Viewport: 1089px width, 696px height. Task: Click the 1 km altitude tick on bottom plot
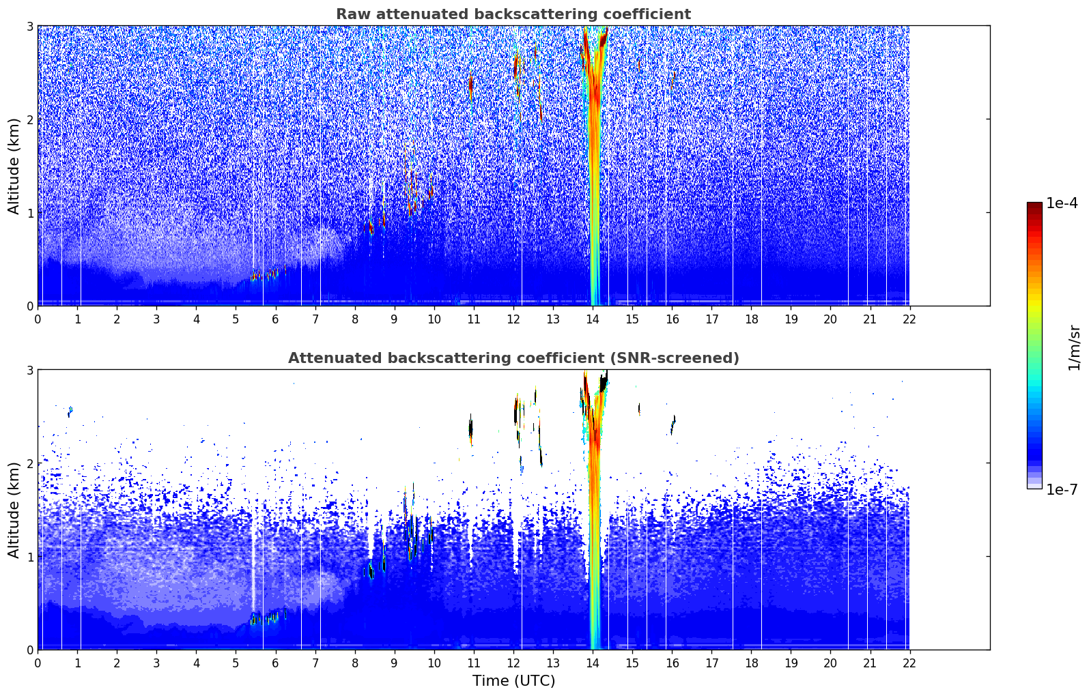click(x=29, y=557)
